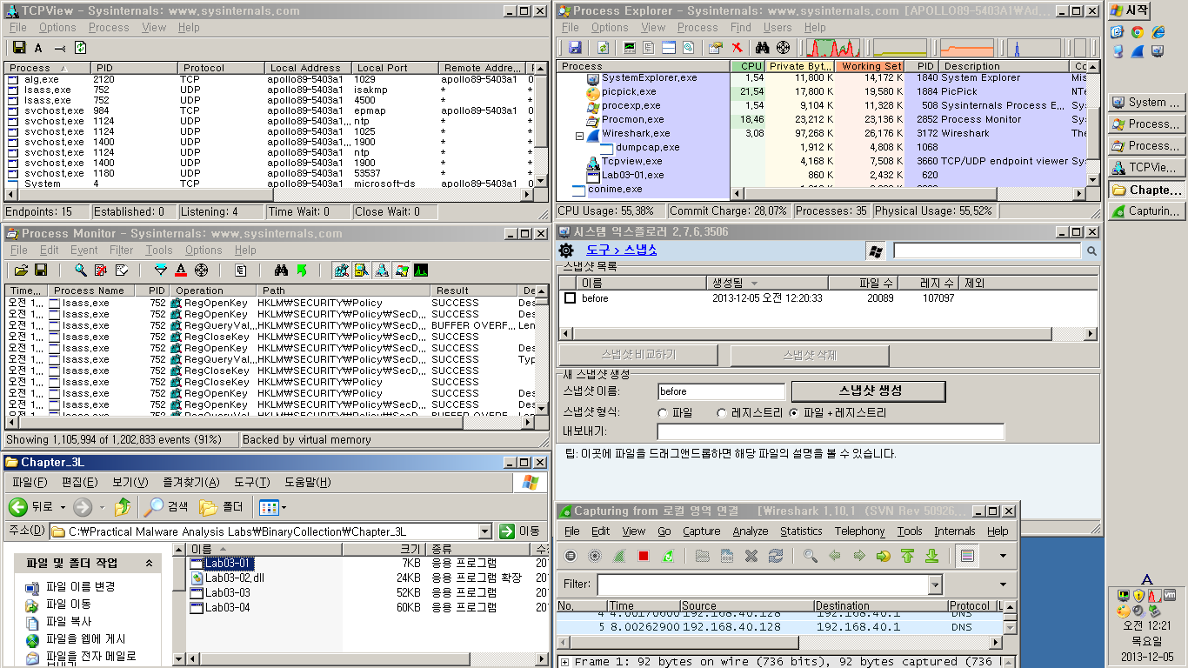Stop the running Wireshark capture (red square)
1188x668 pixels.
[x=644, y=556]
